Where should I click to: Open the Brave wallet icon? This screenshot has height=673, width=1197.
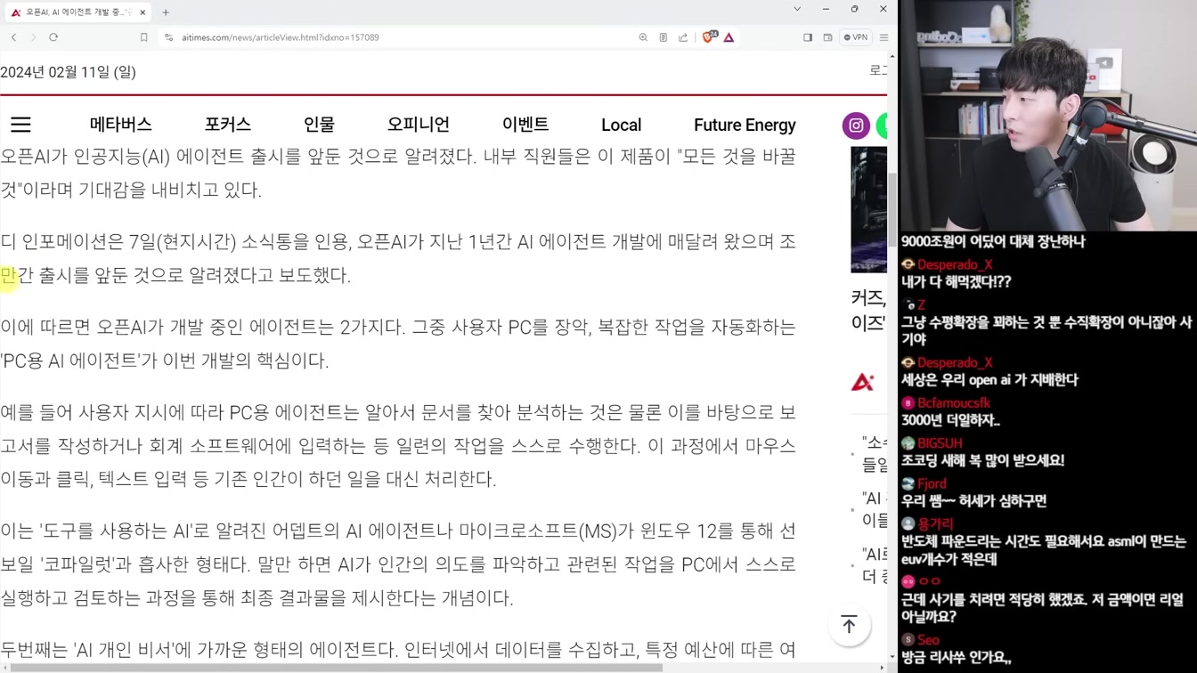point(827,37)
